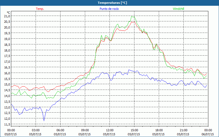219x137 pixels.
Task: Click the 12,5 y-axis value
Action: (7, 113)
